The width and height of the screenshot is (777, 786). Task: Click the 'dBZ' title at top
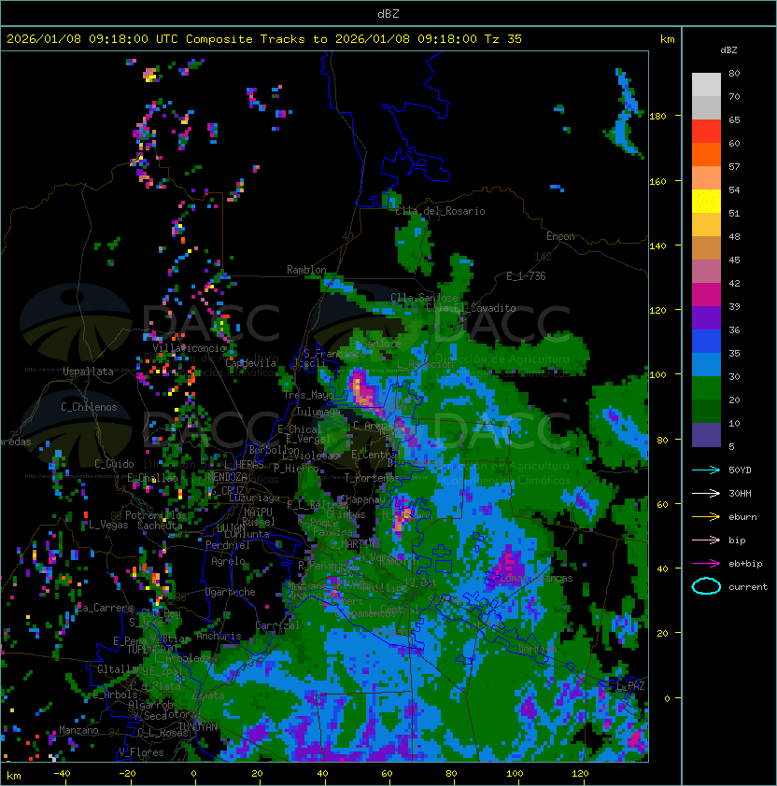pos(388,14)
